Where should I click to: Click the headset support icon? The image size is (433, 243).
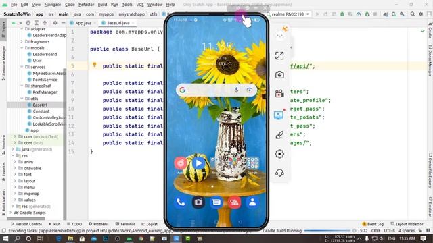pos(279,173)
